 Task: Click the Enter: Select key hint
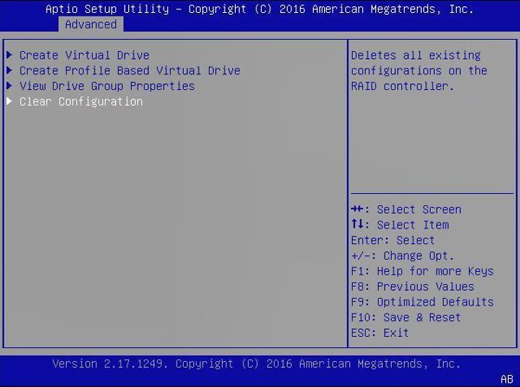click(393, 241)
